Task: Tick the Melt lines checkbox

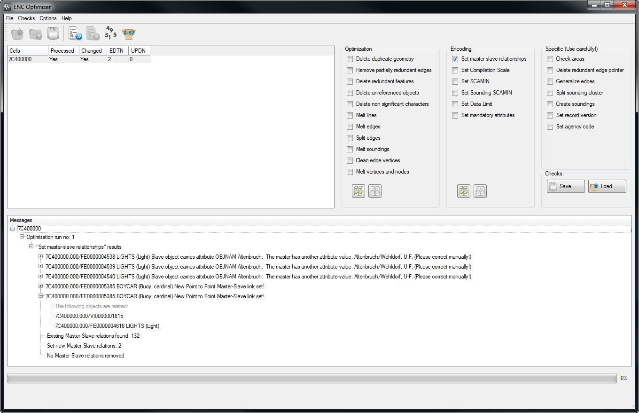Action: [350, 115]
